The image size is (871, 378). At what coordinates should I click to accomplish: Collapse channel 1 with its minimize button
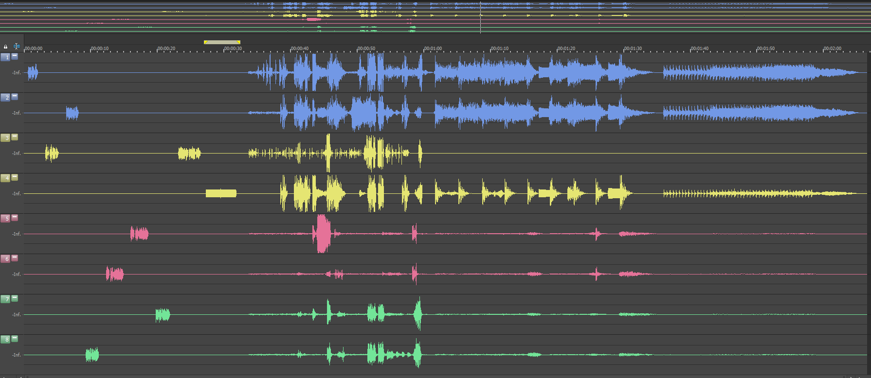point(15,56)
